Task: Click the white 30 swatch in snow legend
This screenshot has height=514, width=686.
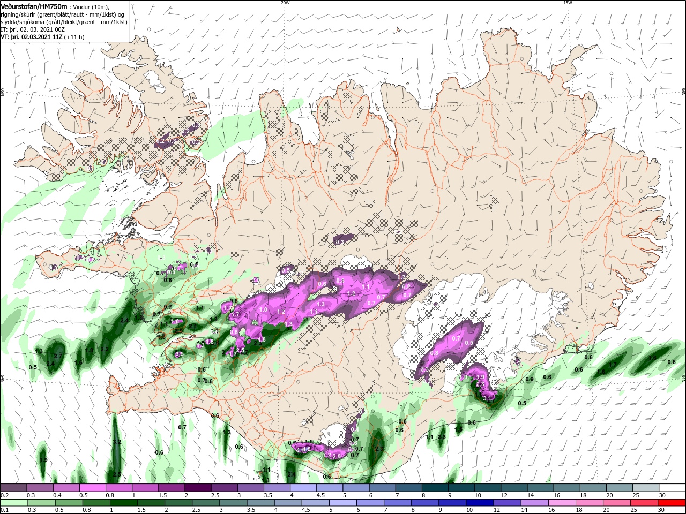Action: click(x=672, y=488)
